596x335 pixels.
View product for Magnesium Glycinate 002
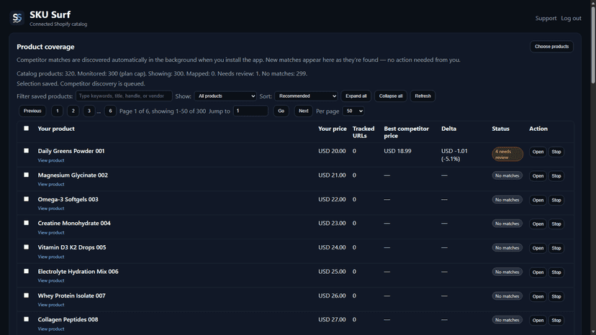51,184
